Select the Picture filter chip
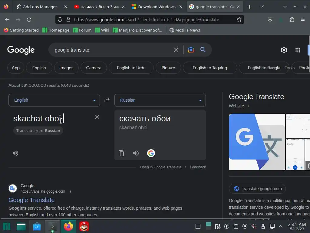The image size is (310, 233). pyautogui.click(x=168, y=68)
